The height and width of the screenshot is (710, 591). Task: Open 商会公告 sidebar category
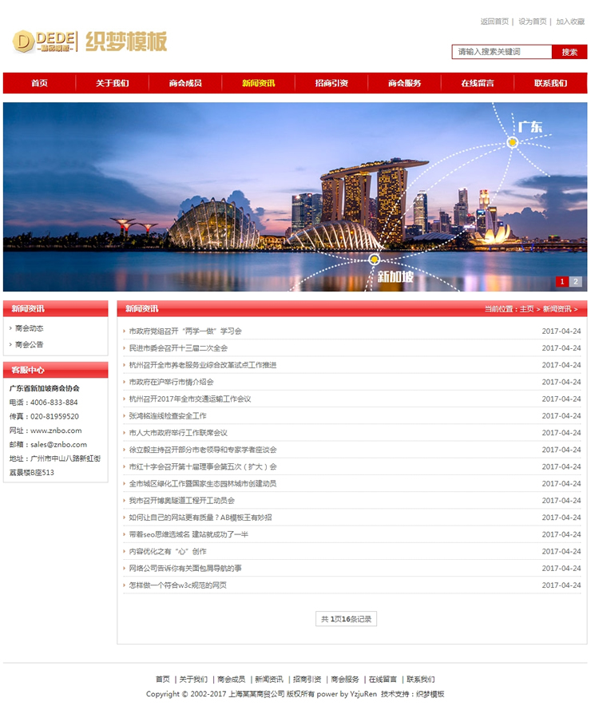(x=30, y=345)
